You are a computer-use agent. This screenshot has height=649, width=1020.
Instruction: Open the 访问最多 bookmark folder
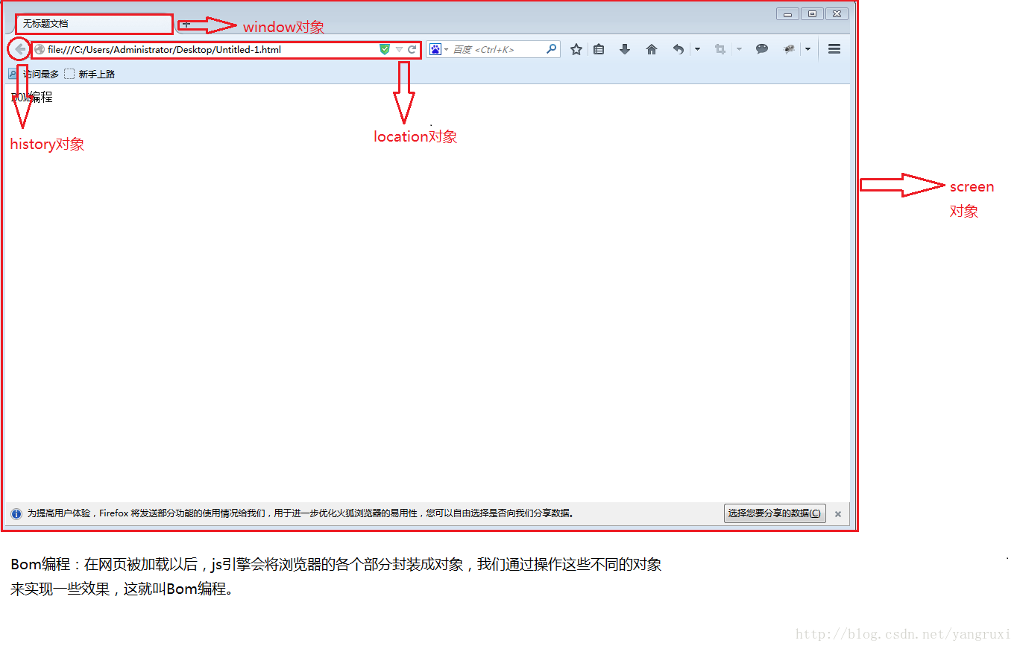click(34, 74)
